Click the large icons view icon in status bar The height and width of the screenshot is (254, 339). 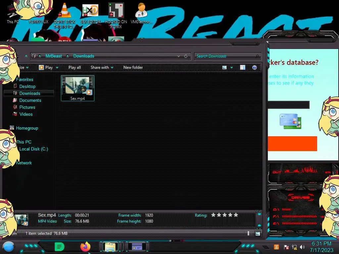(x=258, y=233)
